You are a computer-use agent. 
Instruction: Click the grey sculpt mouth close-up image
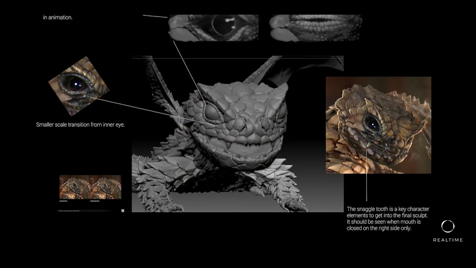316,28
